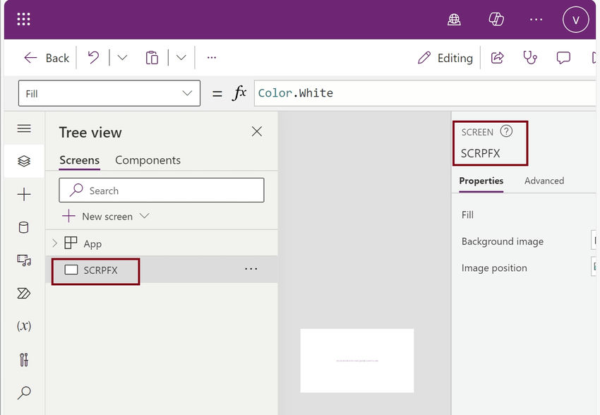Open header more options ellipsis
Image resolution: width=600 pixels, height=415 pixels.
[x=536, y=20]
